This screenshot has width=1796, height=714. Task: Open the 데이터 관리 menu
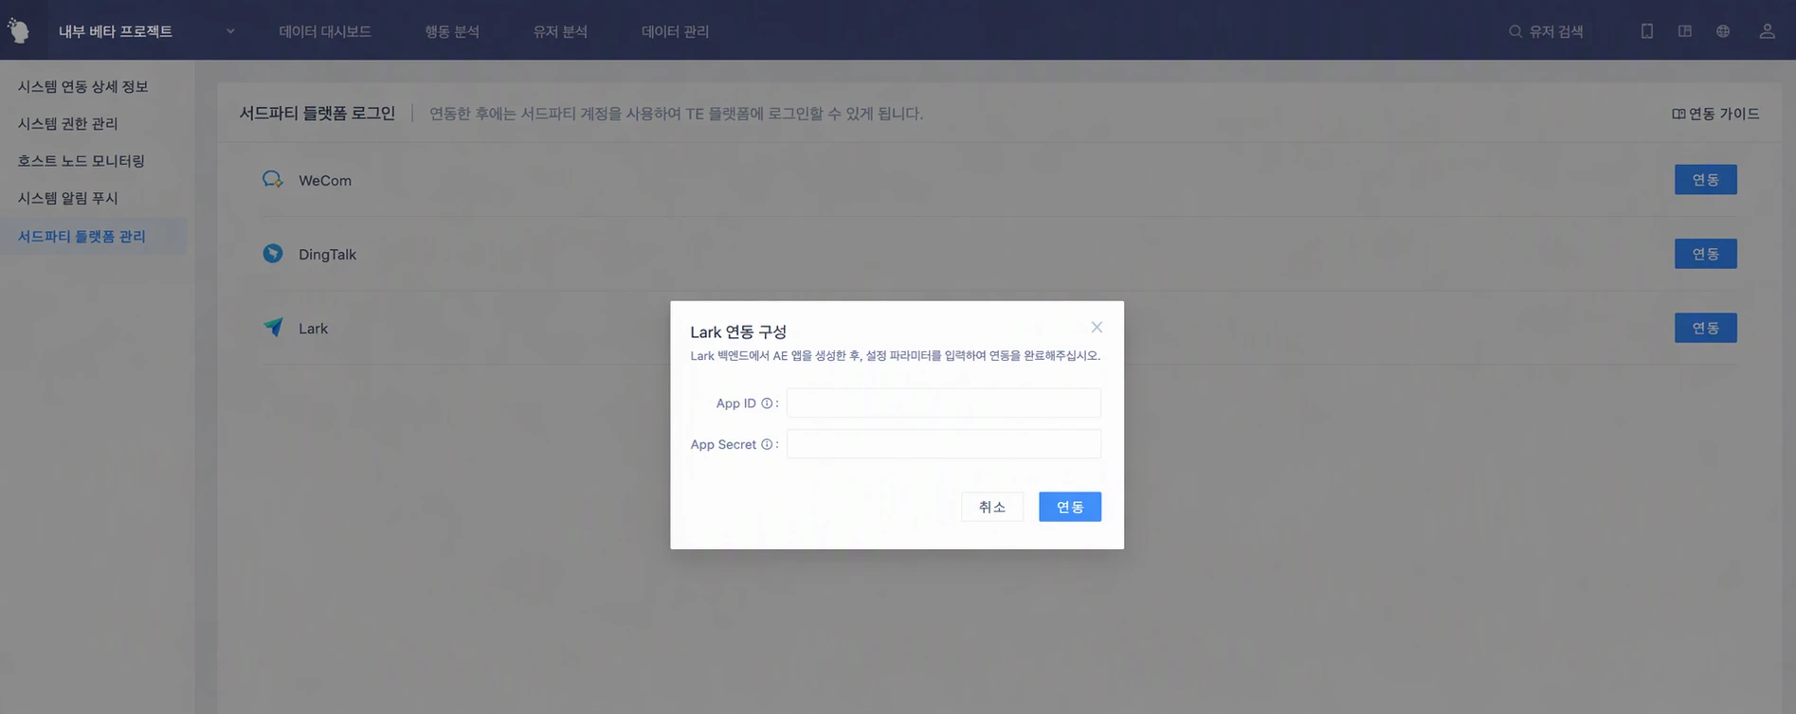coord(675,31)
